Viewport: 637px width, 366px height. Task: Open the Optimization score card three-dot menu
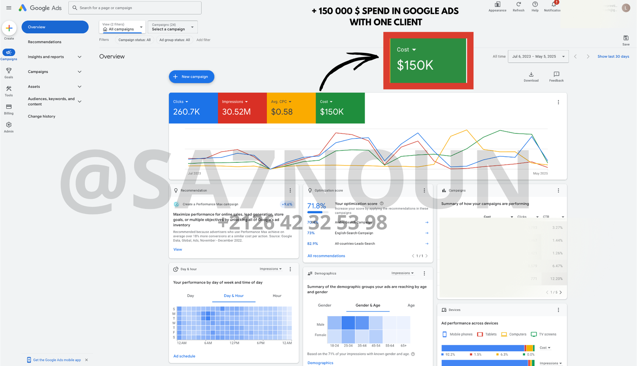[x=424, y=191]
